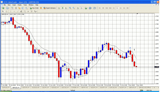Switch to Bar Chart display
This screenshot has height=92, width=160.
pos(59,8)
